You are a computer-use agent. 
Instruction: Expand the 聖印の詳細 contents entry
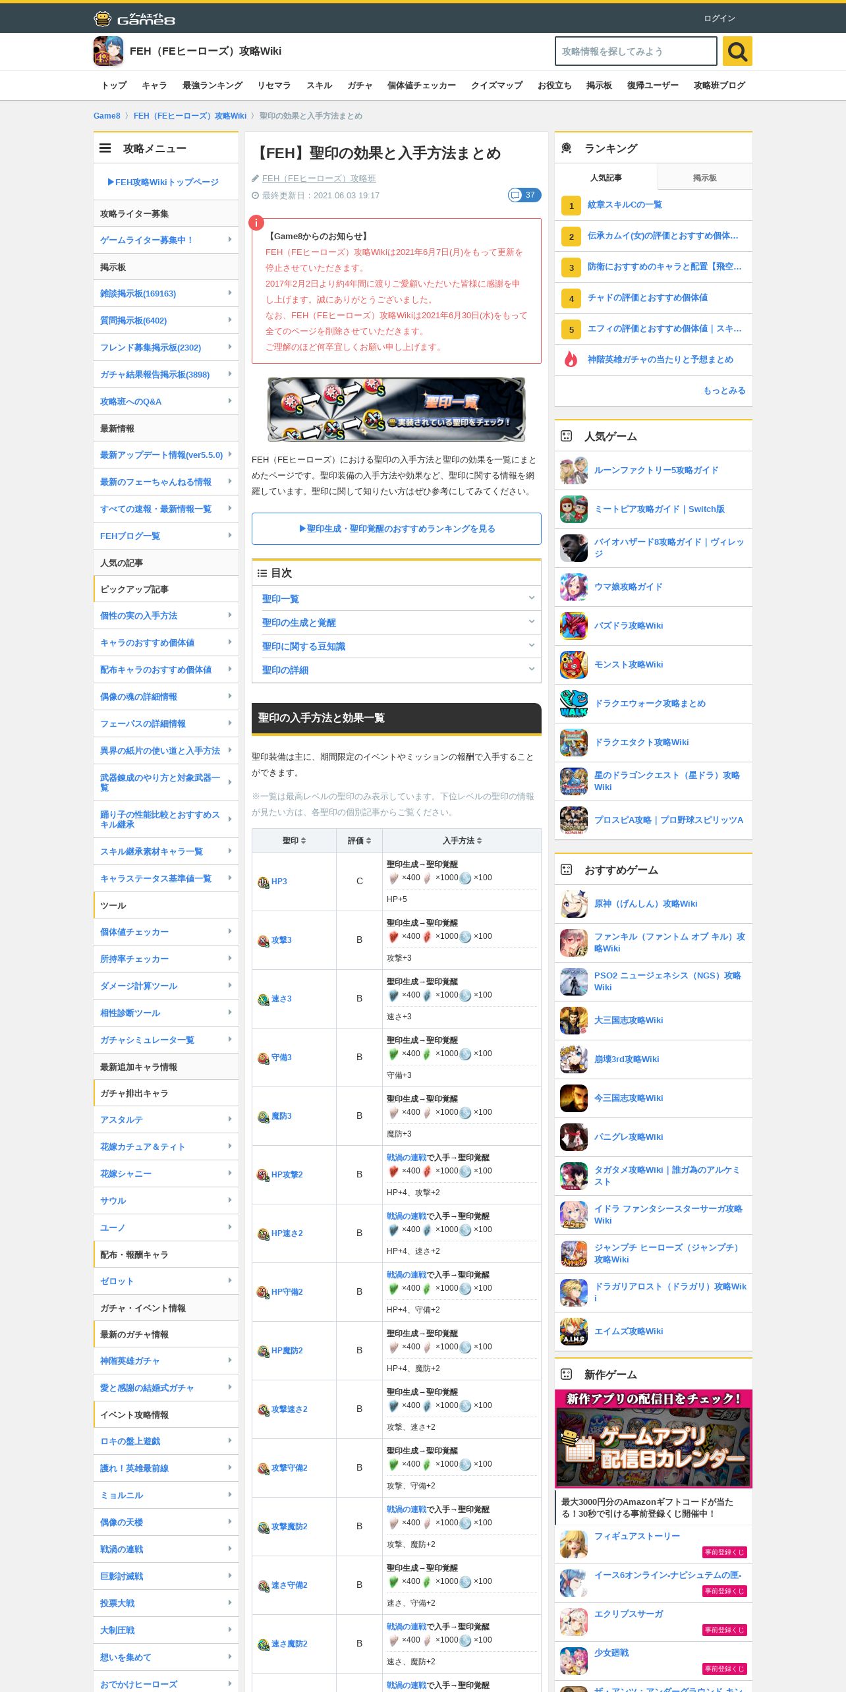pos(397,669)
